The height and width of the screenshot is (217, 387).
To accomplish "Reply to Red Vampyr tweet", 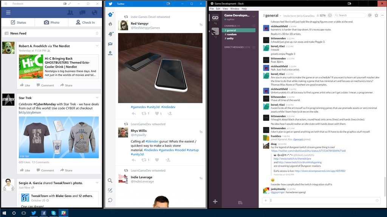I will pos(133,113).
